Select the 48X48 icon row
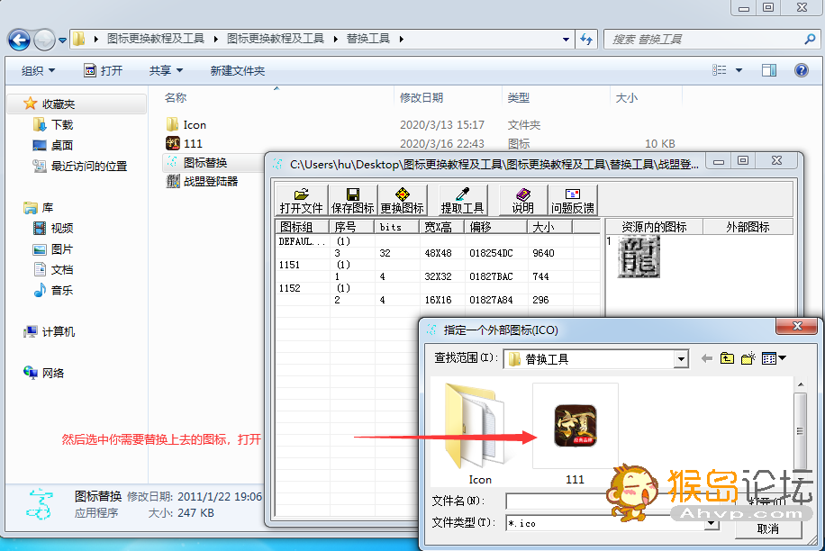This screenshot has width=825, height=551. coord(438,253)
